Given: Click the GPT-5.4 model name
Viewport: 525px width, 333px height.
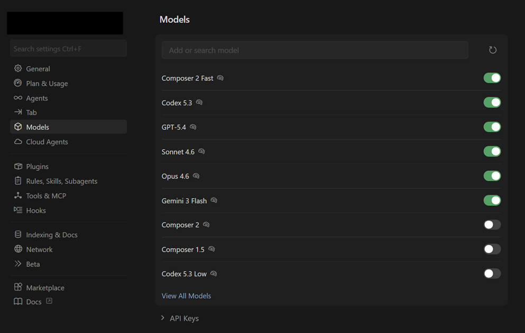Looking at the screenshot, I should [173, 127].
